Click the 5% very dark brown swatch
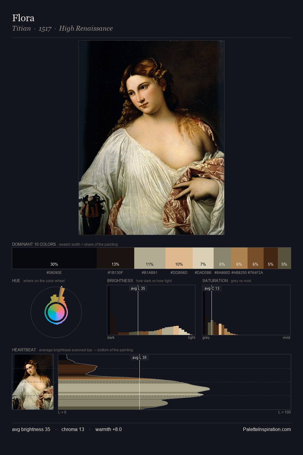Viewport: 303px width, 455px height. (271, 258)
